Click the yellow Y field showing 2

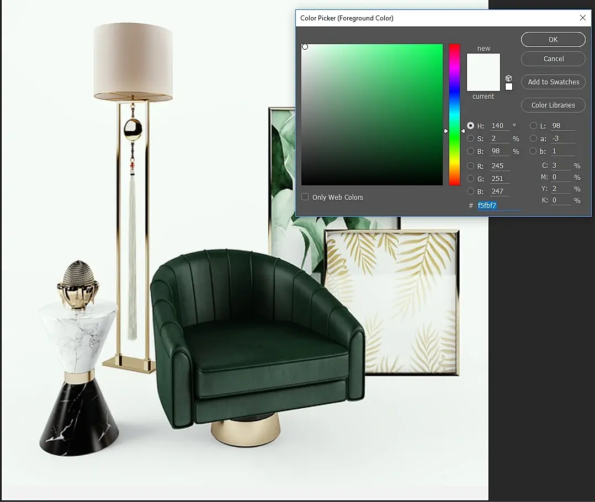561,189
